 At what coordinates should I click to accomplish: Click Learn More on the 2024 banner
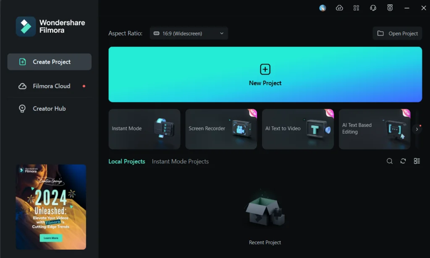point(51,238)
